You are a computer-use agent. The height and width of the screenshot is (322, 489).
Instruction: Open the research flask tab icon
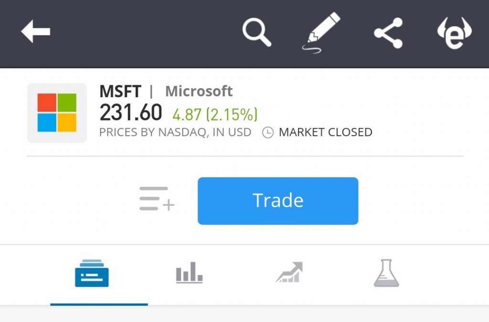pyautogui.click(x=387, y=272)
